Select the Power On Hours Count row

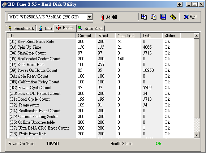[x=100, y=70]
